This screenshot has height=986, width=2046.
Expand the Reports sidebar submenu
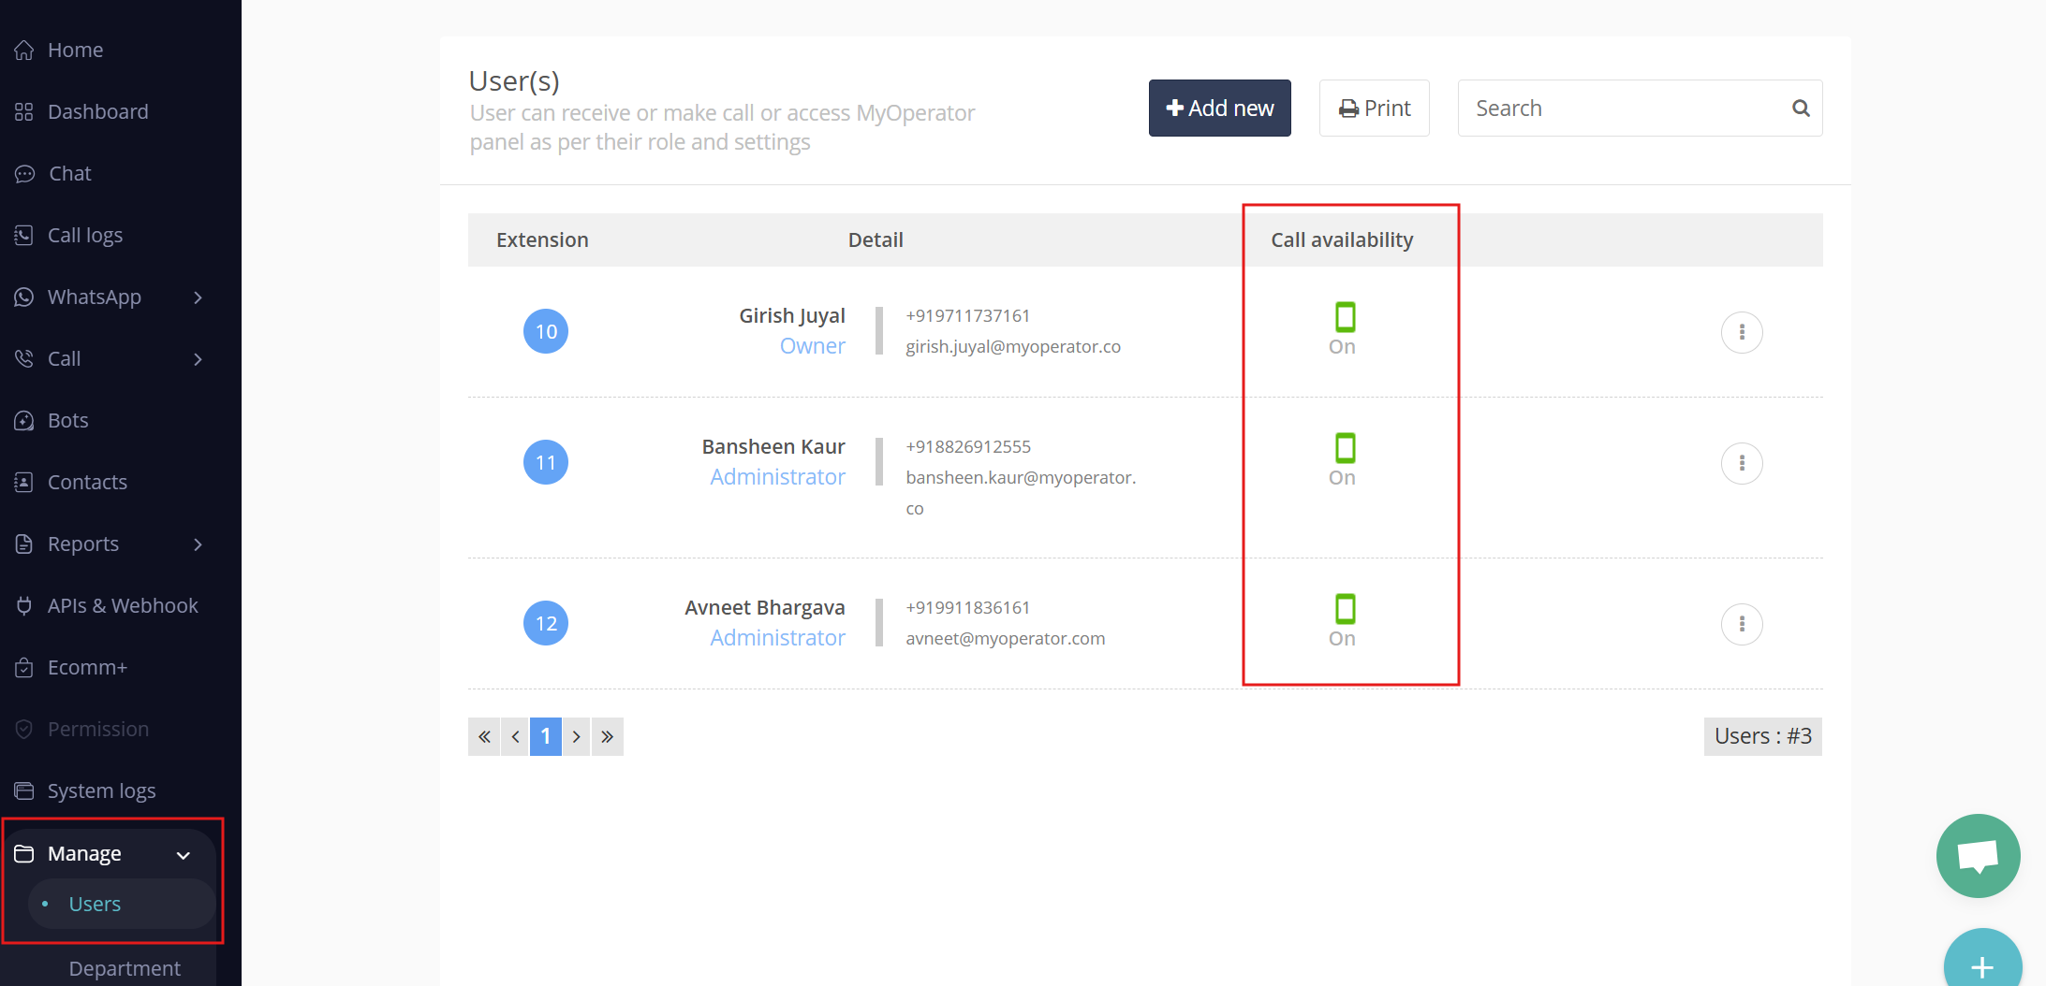(x=198, y=544)
